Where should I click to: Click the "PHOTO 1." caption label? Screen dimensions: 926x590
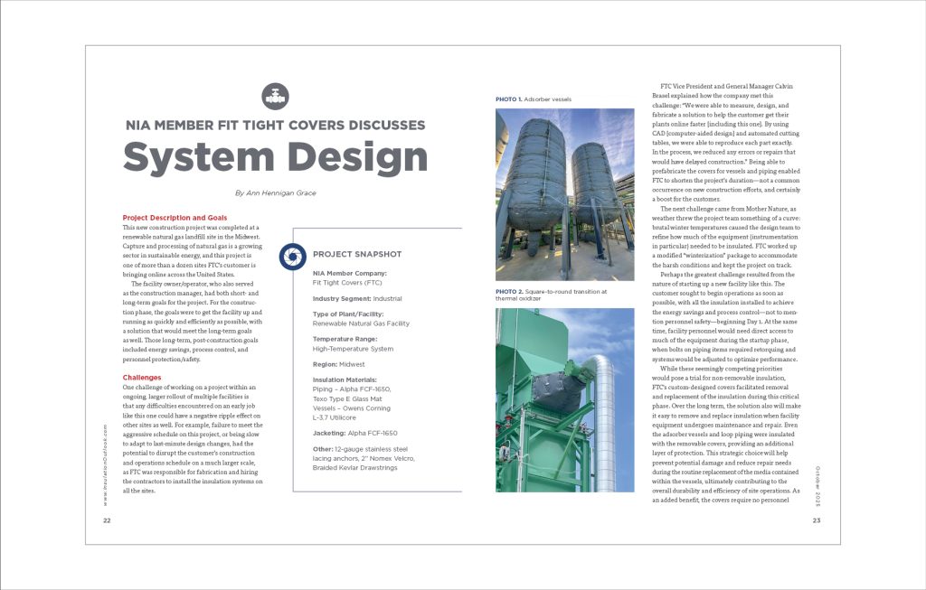pyautogui.click(x=508, y=98)
